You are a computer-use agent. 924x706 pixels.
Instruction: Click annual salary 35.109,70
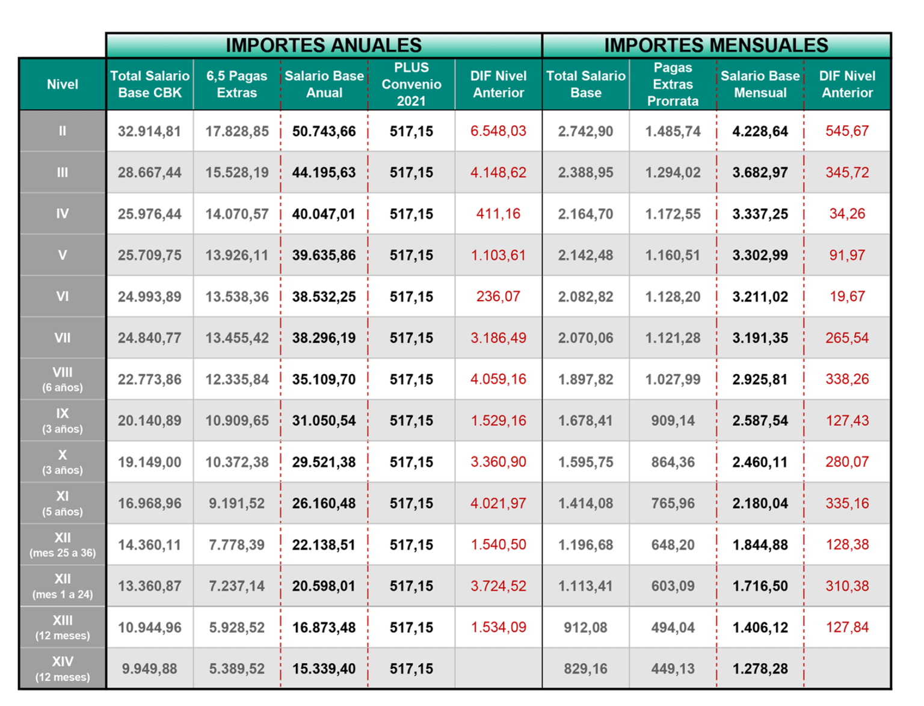point(324,379)
